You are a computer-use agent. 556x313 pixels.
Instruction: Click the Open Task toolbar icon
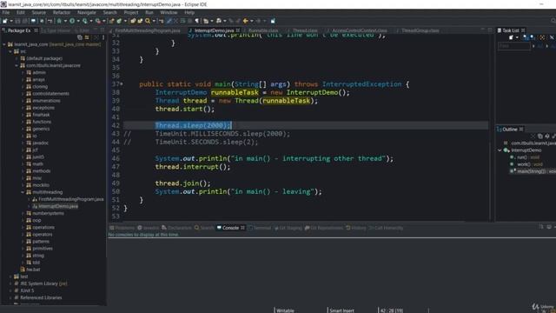[140, 21]
